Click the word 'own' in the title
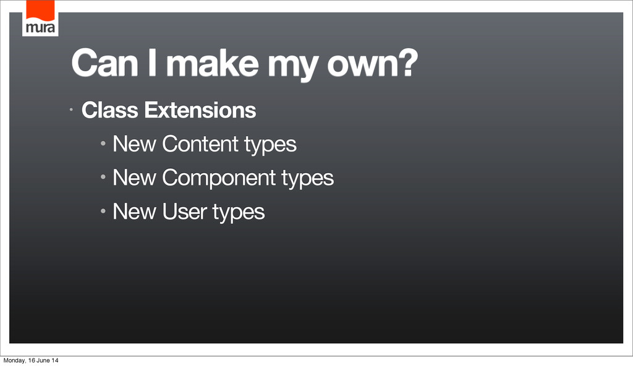633x366 pixels. tap(361, 65)
